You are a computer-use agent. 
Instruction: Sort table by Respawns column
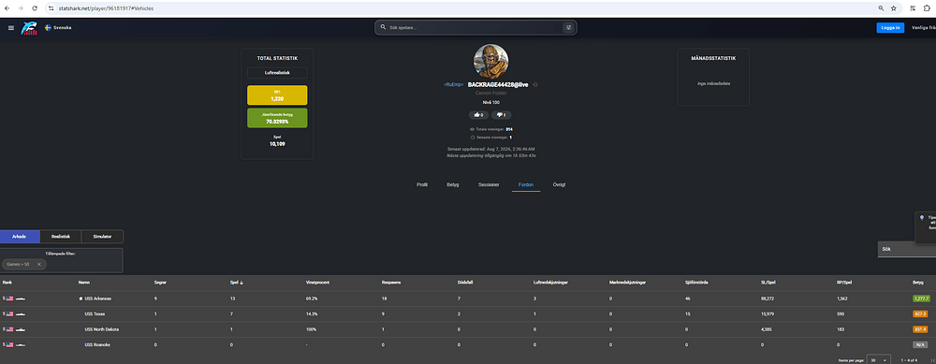click(390, 283)
